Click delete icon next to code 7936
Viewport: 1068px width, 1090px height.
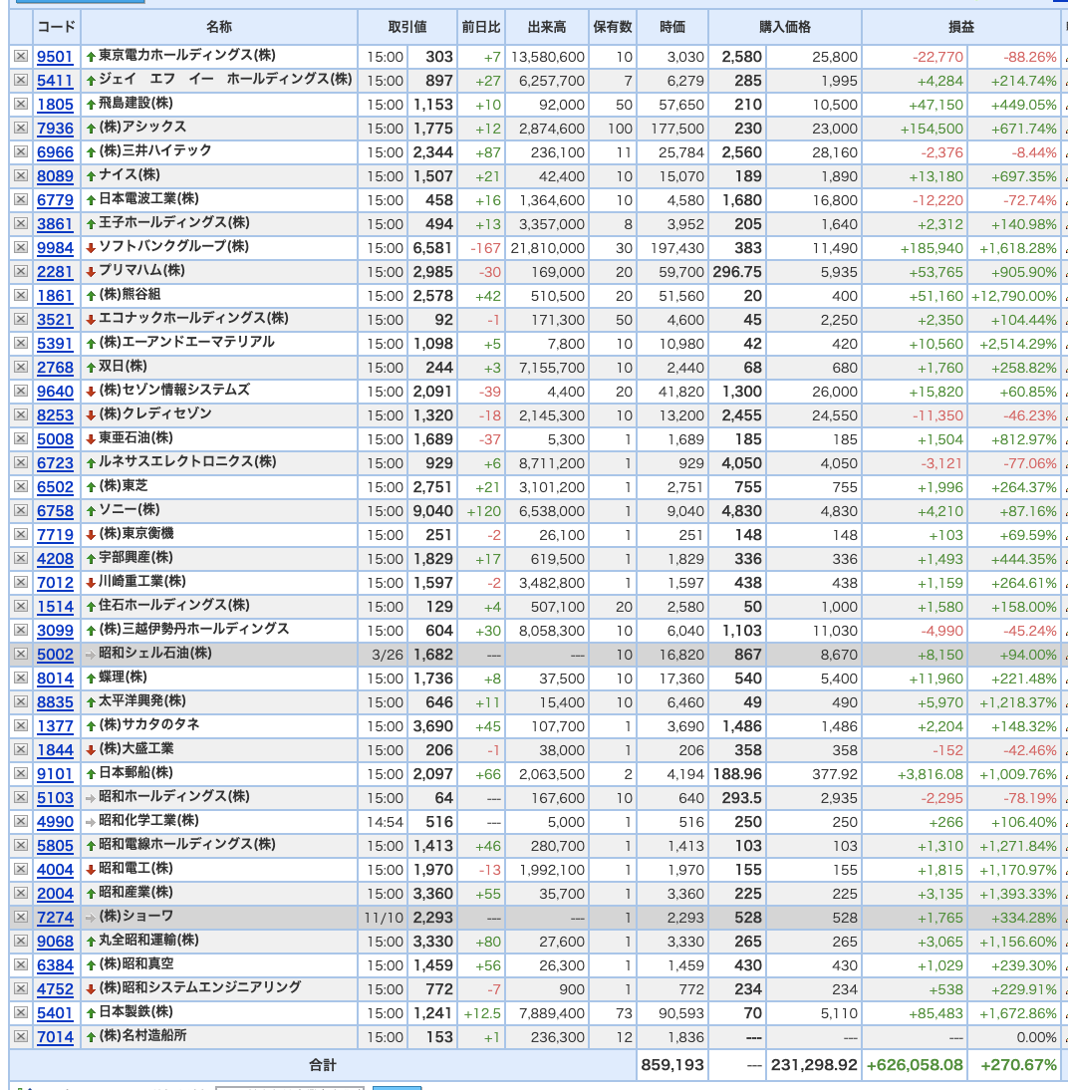(21, 128)
